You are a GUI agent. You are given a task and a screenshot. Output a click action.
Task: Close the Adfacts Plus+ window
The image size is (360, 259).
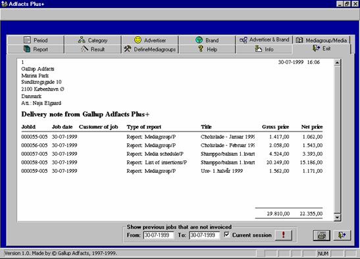coord(355,4)
